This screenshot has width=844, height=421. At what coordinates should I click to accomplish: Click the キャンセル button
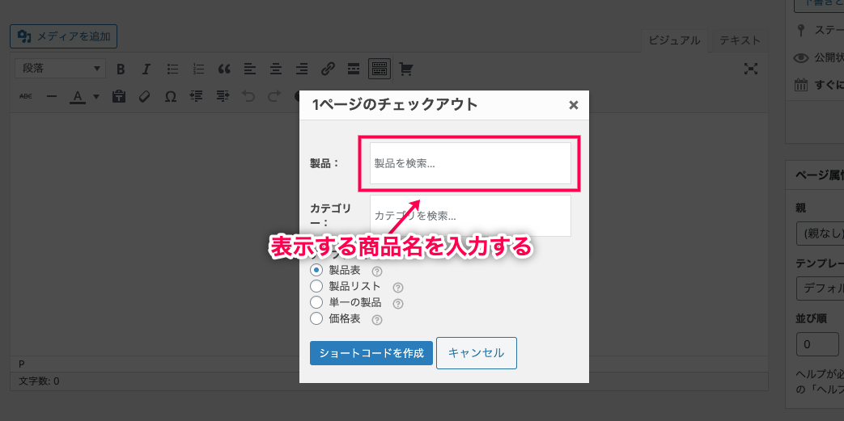click(x=477, y=353)
